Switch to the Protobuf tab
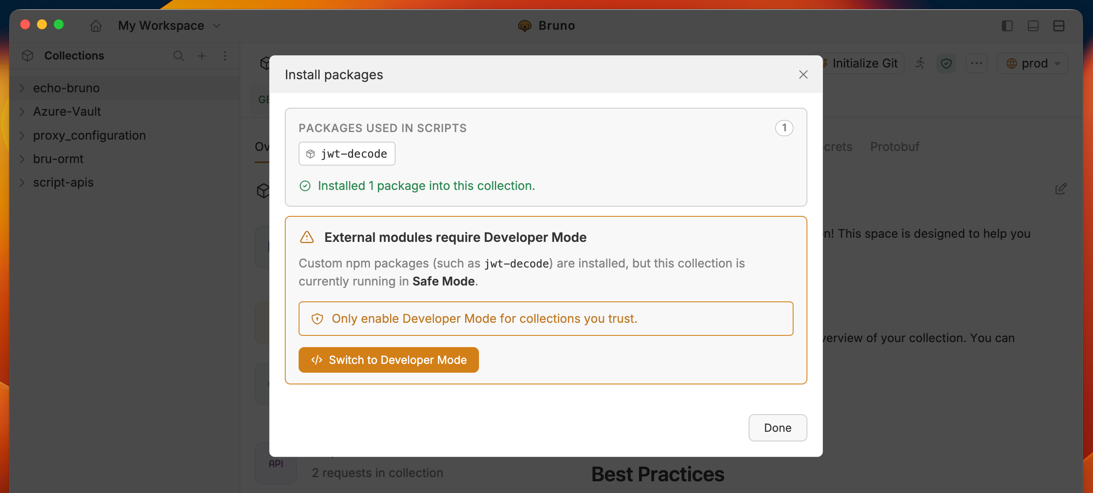The image size is (1093, 493). pos(895,147)
